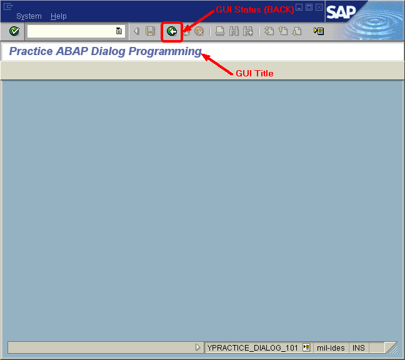This screenshot has width=405, height=360.
Task: Open the command field history dropdown
Action: (119, 31)
